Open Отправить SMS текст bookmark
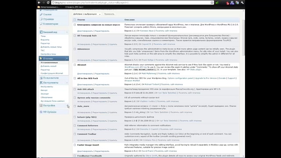This screenshot has width=281, height=158. tap(74, 7)
